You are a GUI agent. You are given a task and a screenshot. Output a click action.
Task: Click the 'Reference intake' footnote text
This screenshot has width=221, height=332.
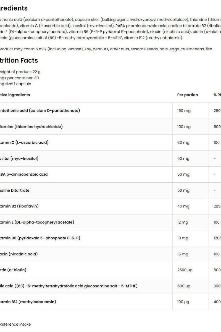point(15,324)
